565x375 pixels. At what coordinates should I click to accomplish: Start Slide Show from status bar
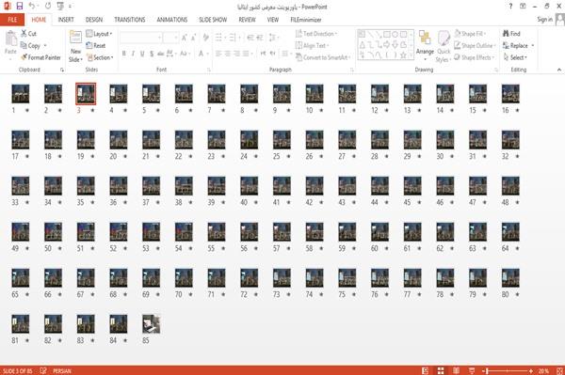[x=472, y=370]
